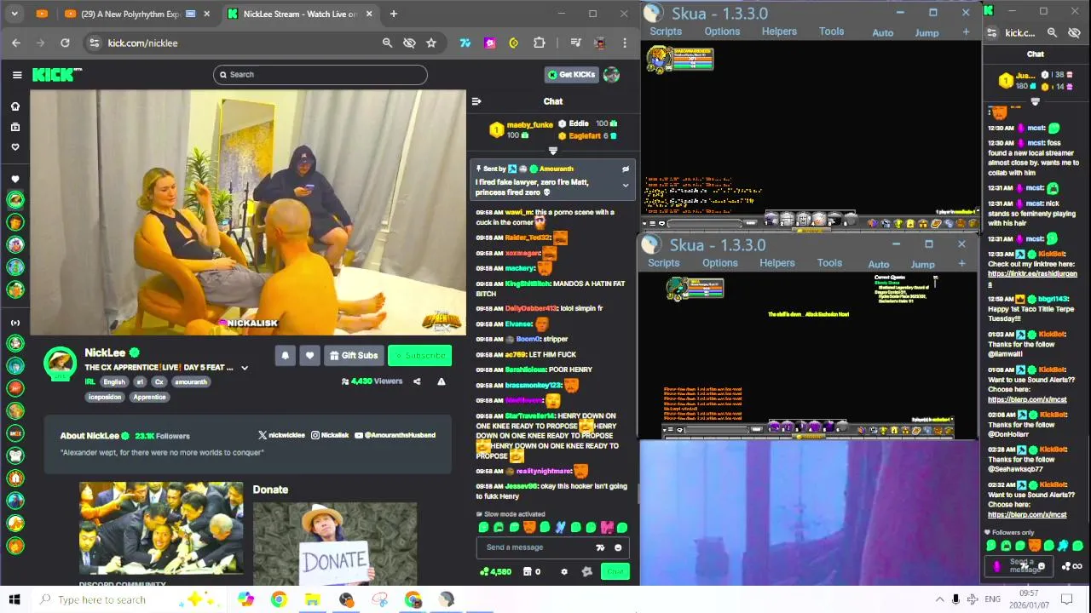Open nickwicklee X profile link
Screen dimensions: 1091x613
click(x=281, y=435)
